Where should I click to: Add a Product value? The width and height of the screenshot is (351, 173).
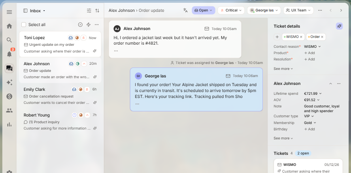309,53
